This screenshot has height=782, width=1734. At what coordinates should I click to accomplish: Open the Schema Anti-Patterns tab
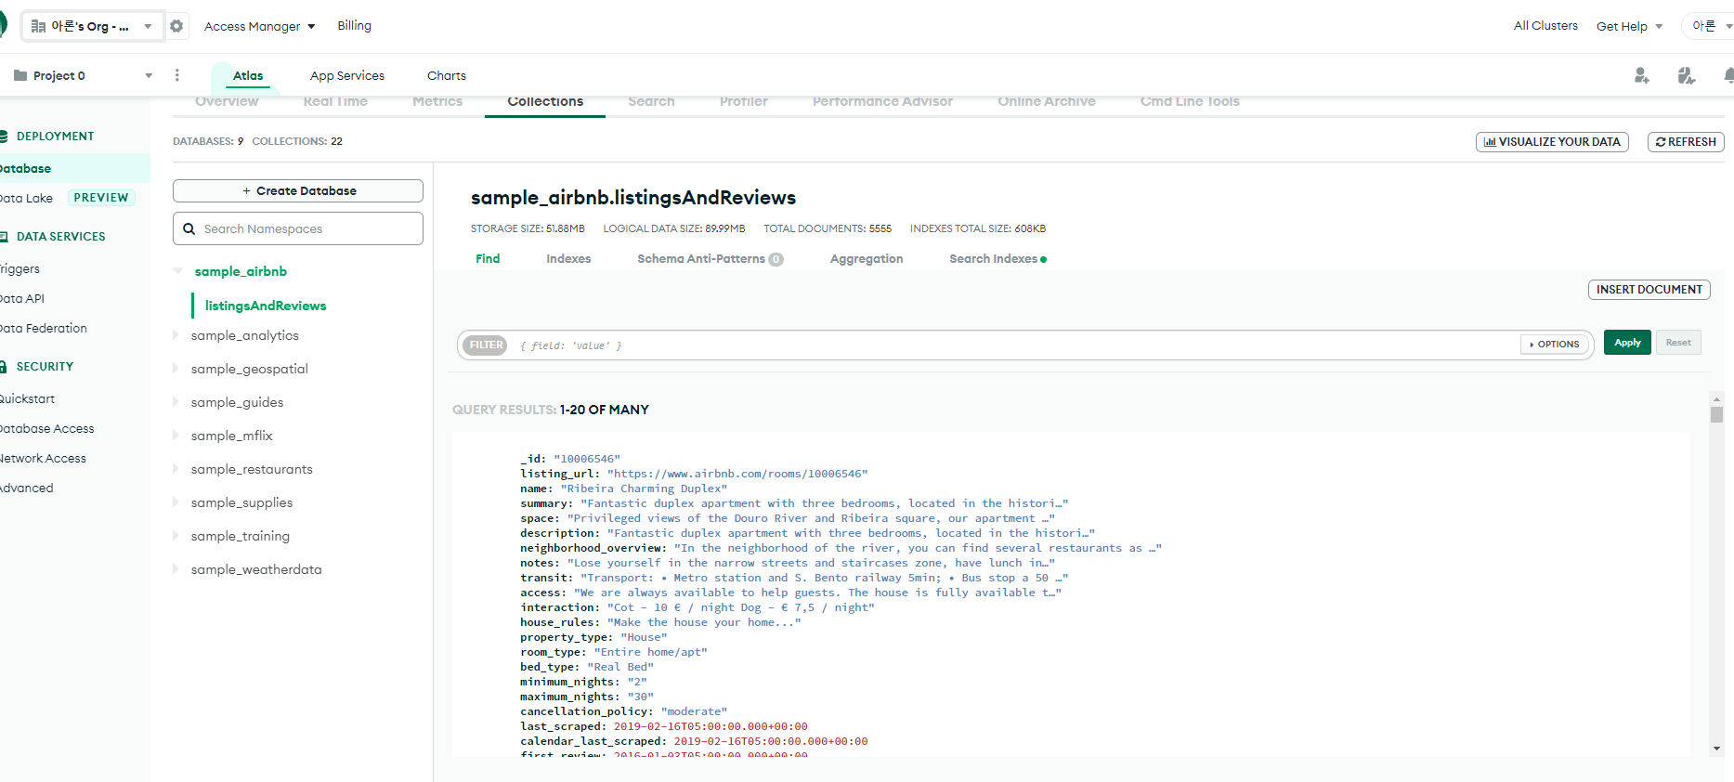[x=711, y=259]
